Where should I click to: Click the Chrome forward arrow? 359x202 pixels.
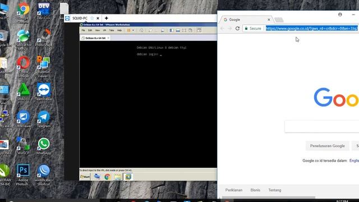(230, 29)
